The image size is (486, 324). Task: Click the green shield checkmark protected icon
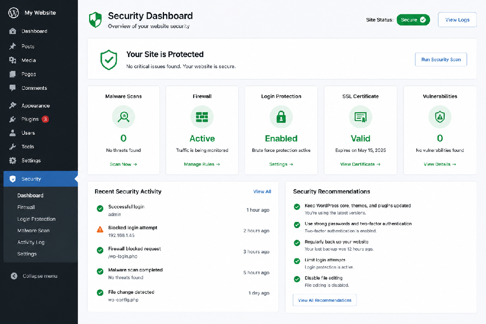pyautogui.click(x=109, y=60)
